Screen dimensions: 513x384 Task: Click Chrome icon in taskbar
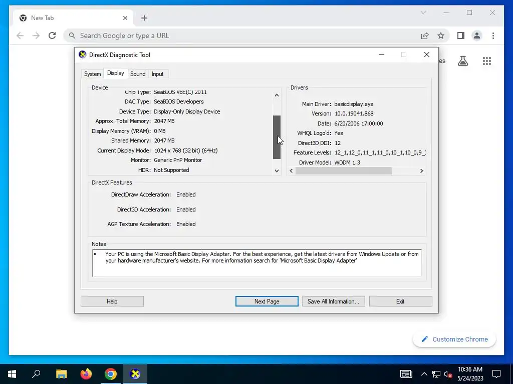[111, 374]
